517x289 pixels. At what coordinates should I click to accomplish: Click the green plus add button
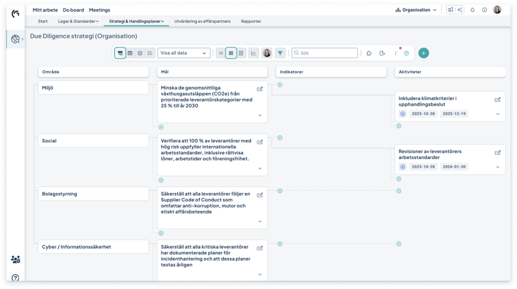[423, 53]
